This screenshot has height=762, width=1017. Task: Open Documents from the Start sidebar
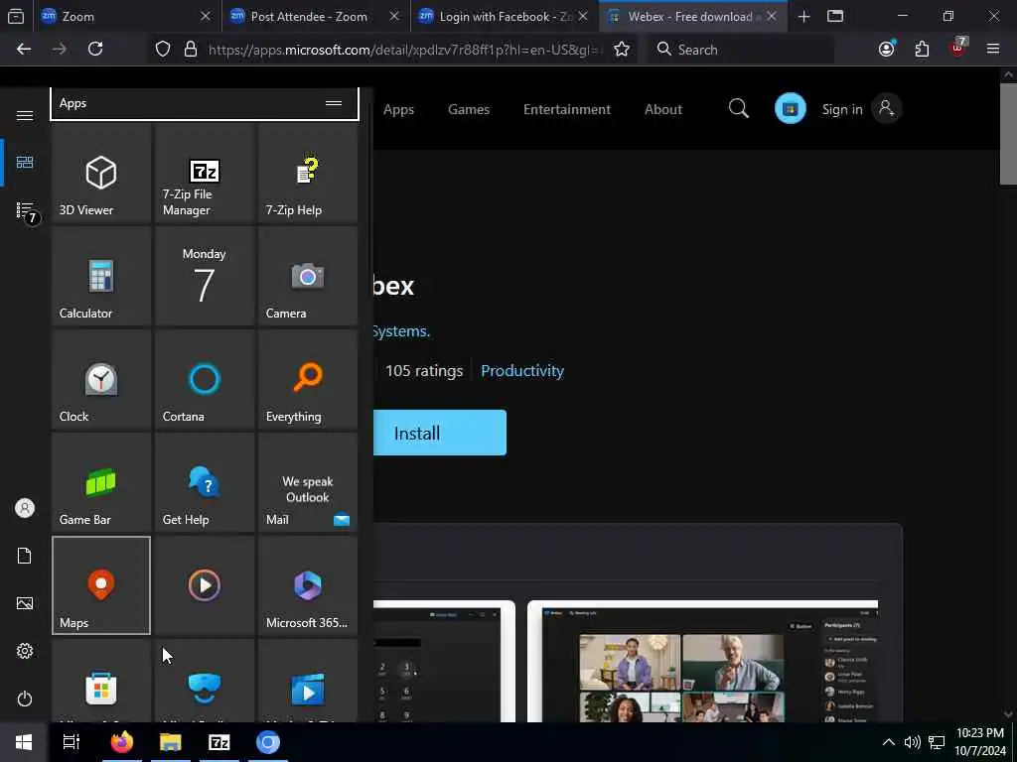coord(25,556)
